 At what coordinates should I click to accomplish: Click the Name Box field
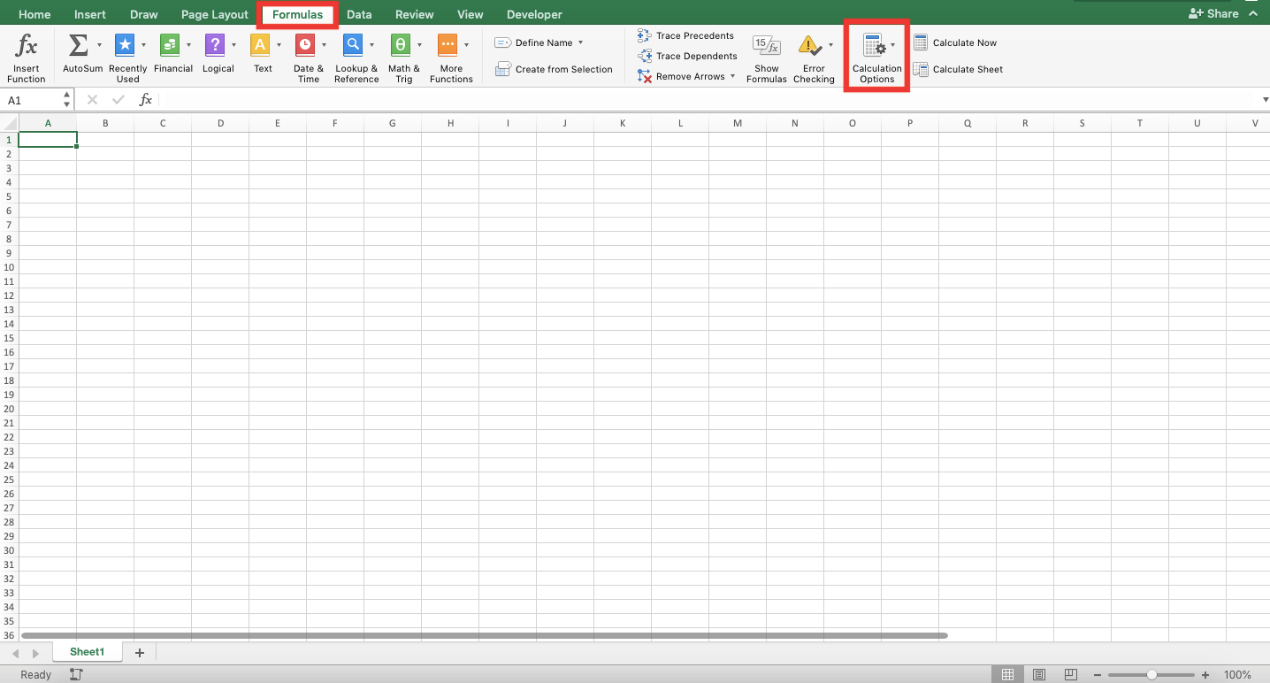coord(31,99)
